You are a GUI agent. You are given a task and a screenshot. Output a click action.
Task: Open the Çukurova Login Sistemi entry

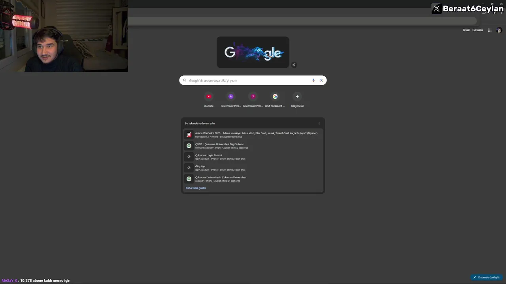[253, 157]
